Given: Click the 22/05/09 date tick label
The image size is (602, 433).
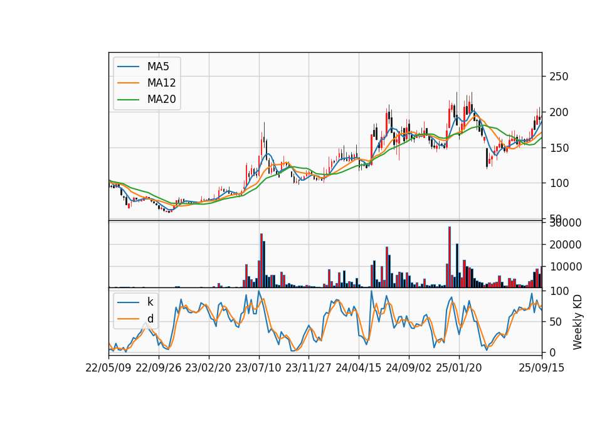Looking at the screenshot, I should [x=108, y=368].
